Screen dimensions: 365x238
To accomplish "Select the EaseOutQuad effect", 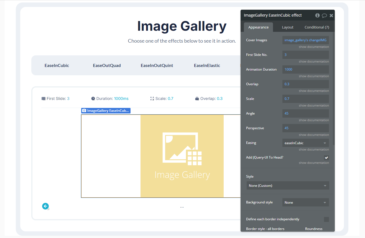I will (107, 65).
